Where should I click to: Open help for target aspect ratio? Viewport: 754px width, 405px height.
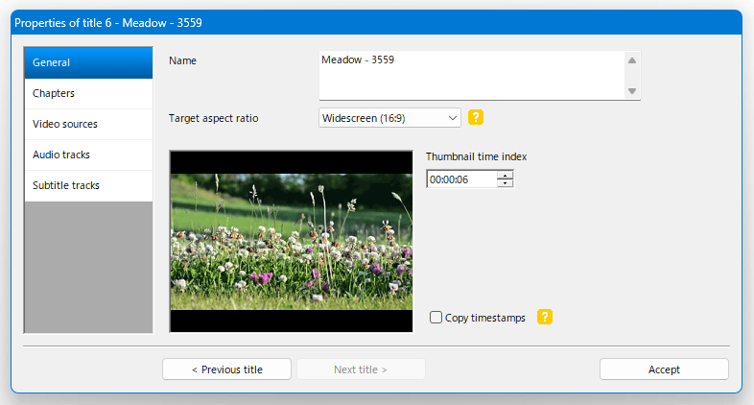pos(476,117)
